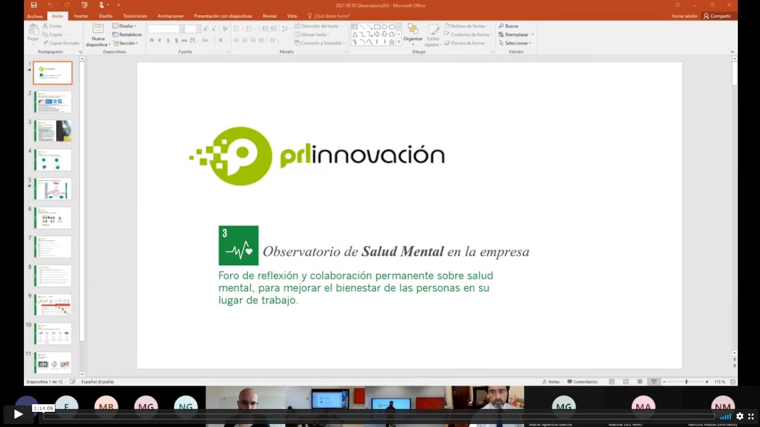Click Iniciar sesión link
This screenshot has width=760, height=427.
[x=684, y=16]
